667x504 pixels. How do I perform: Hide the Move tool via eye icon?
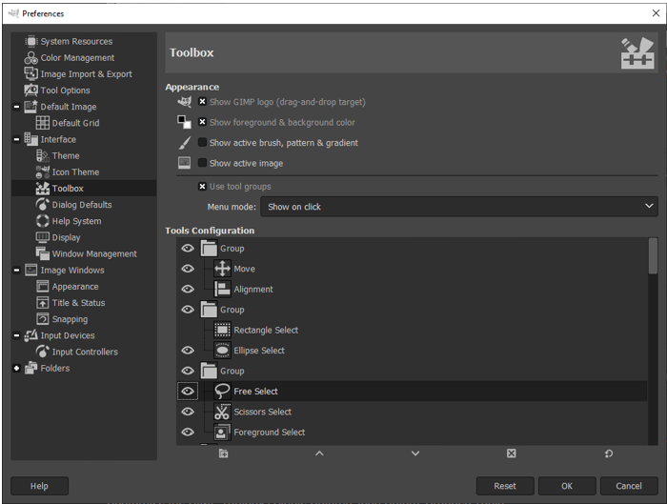click(188, 269)
